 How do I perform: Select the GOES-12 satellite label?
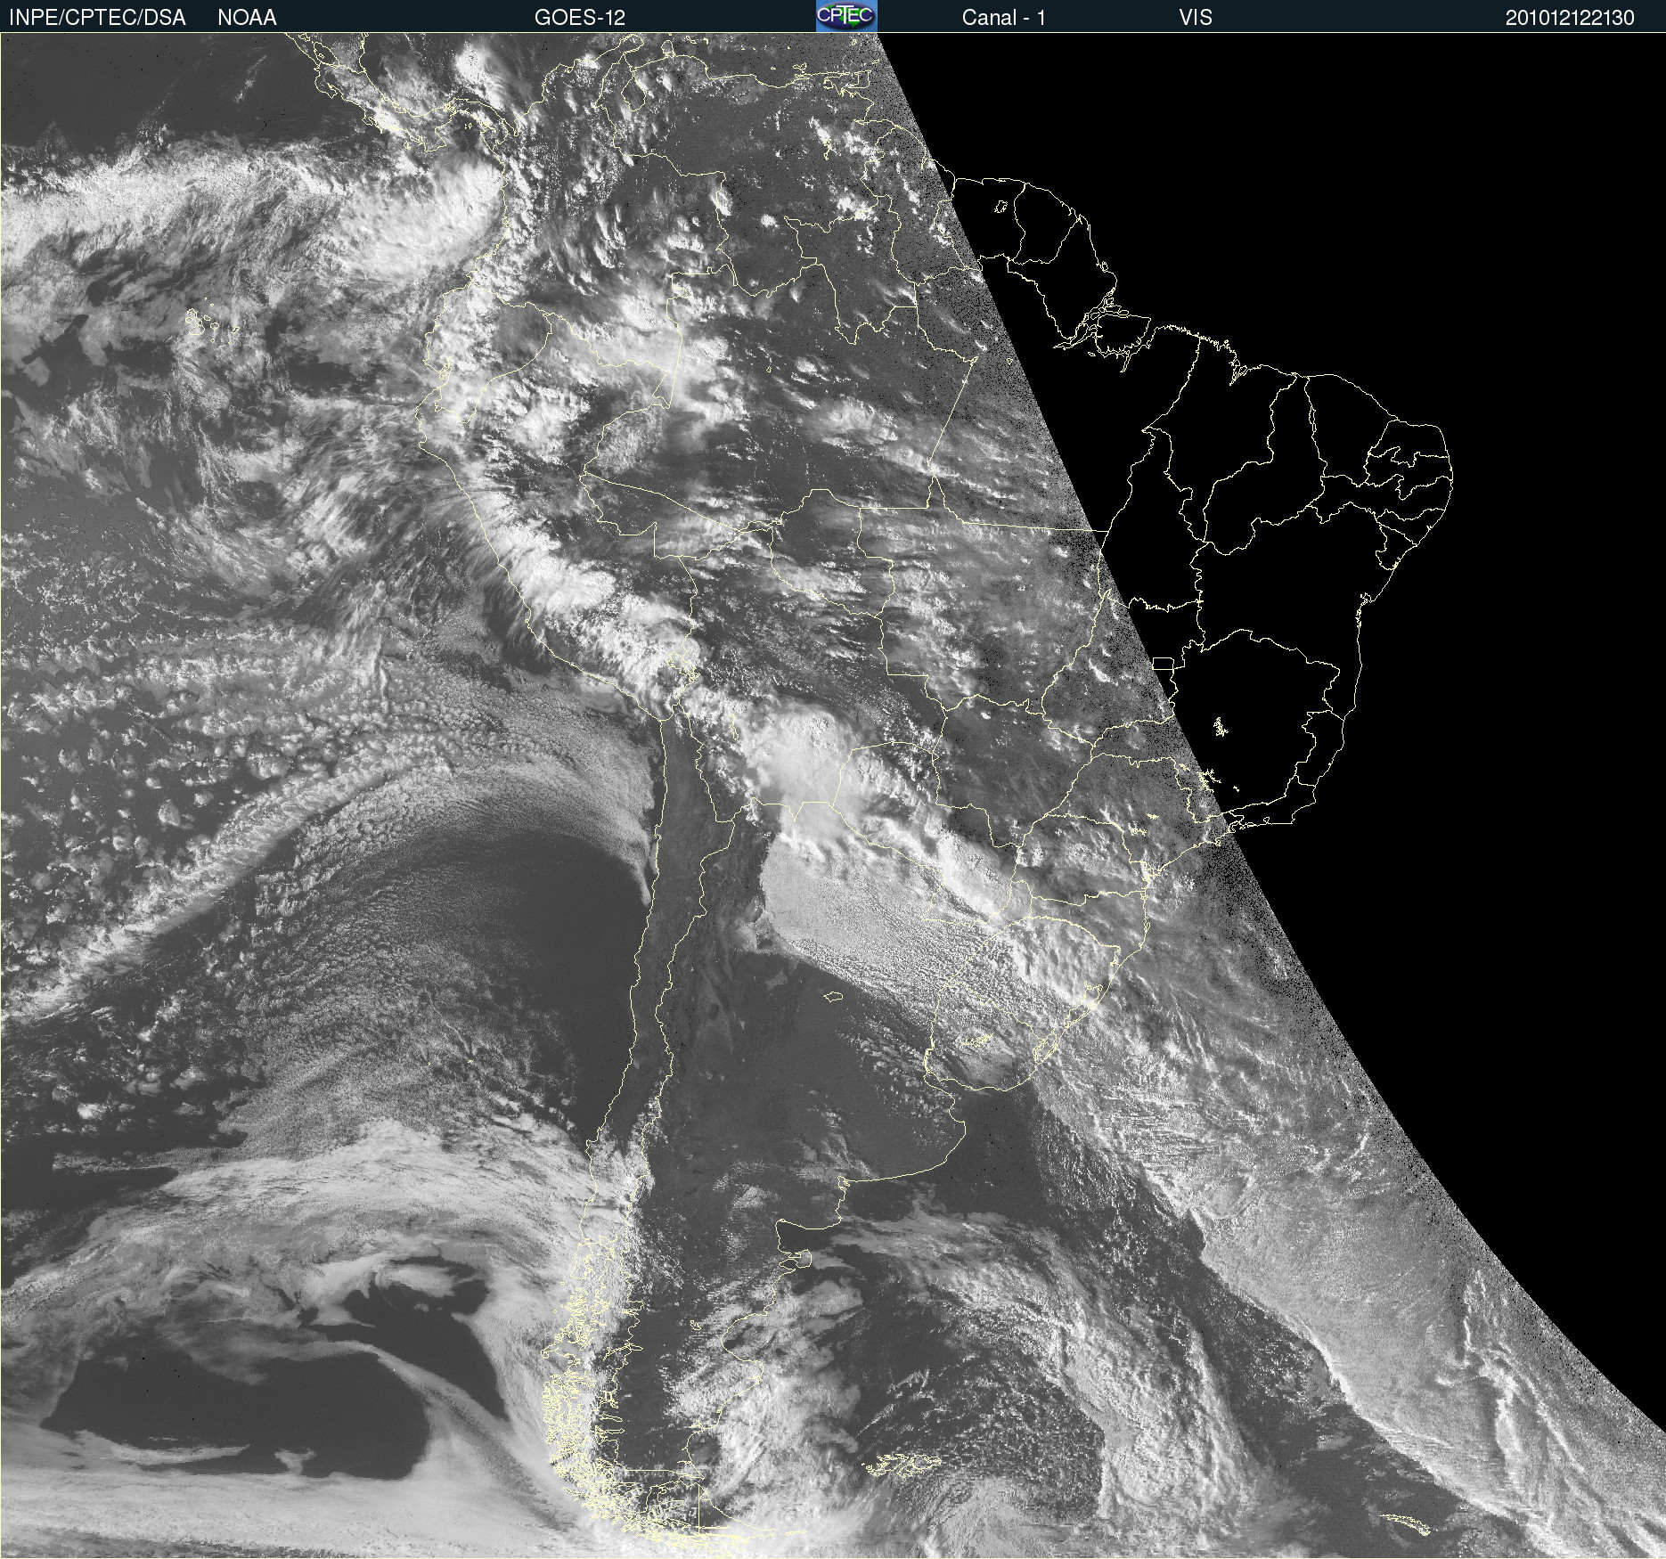point(580,17)
